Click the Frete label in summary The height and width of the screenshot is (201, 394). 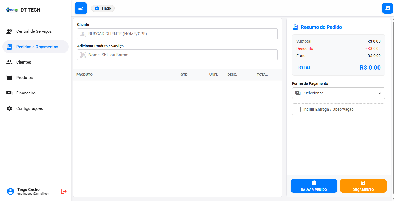(301, 56)
